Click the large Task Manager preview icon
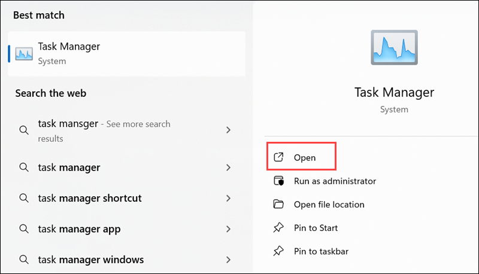The width and height of the screenshot is (479, 274). (394, 47)
